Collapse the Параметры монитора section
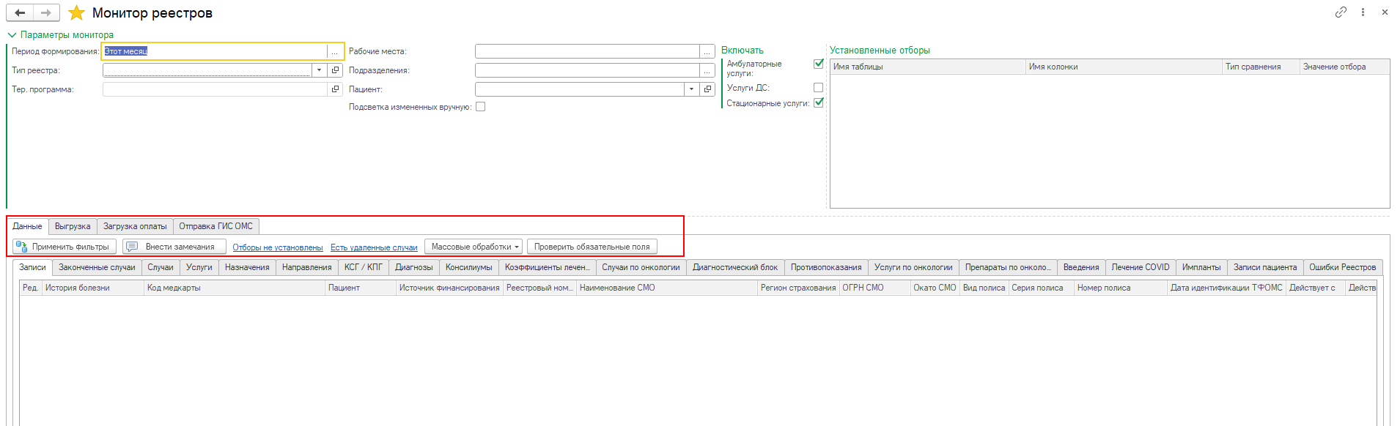This screenshot has width=1400, height=426. point(12,34)
